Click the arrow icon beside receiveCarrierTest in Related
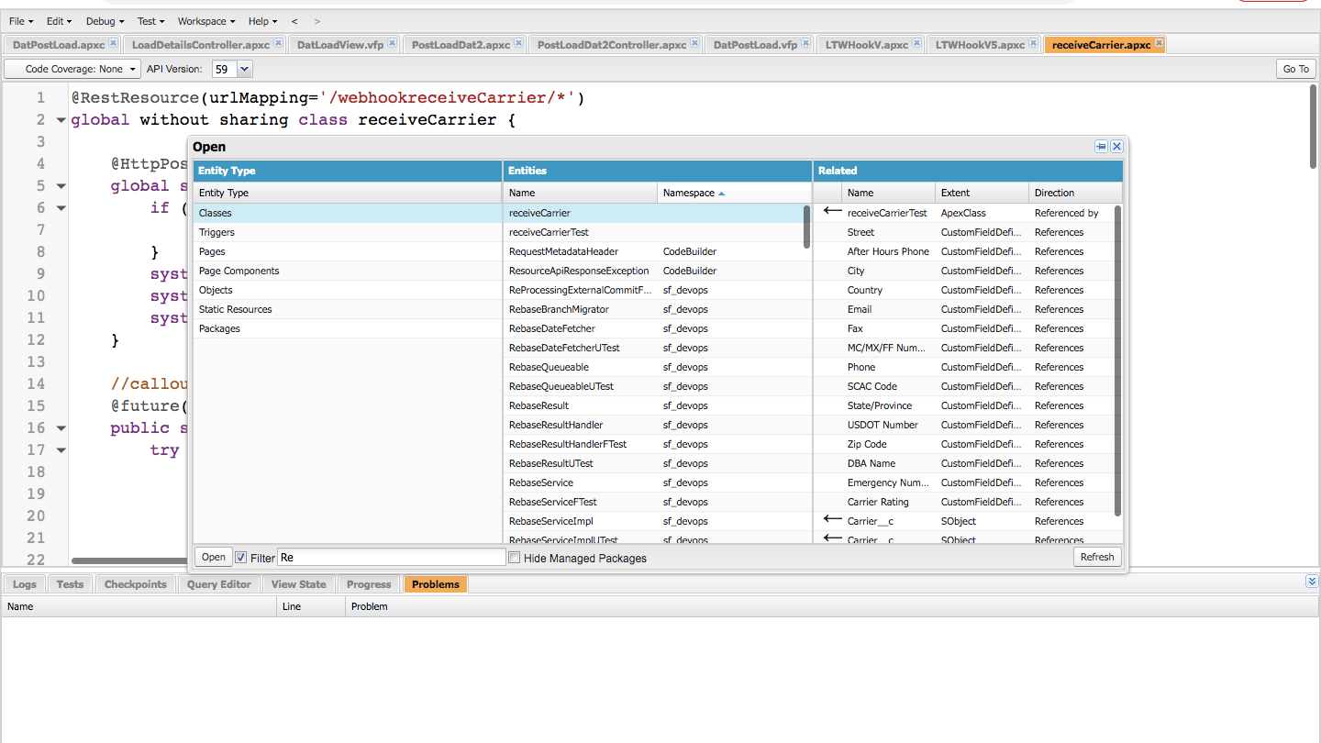Screen dimensions: 1321x743 832,212
